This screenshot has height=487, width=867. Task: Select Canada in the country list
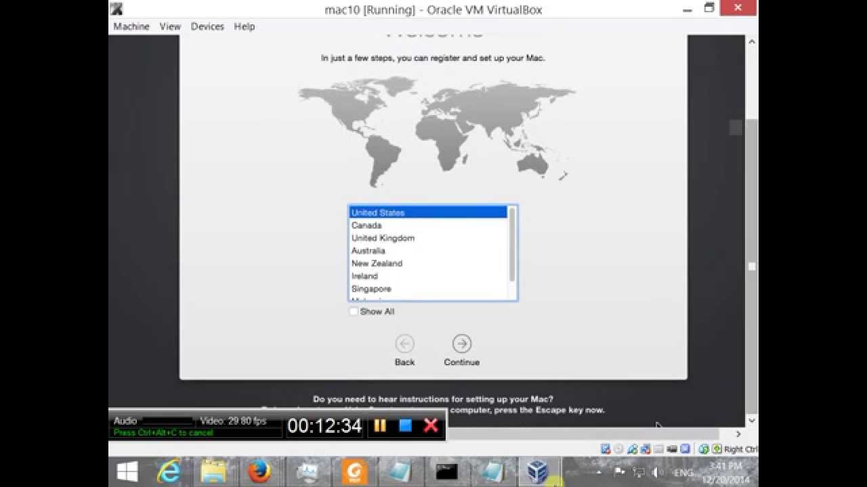point(428,225)
